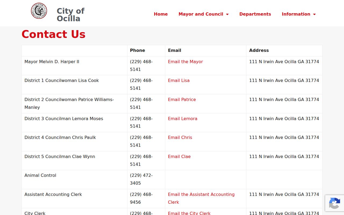The width and height of the screenshot is (344, 215).
Task: Click the reCAPTCHA badge icon
Action: pyautogui.click(x=334, y=203)
